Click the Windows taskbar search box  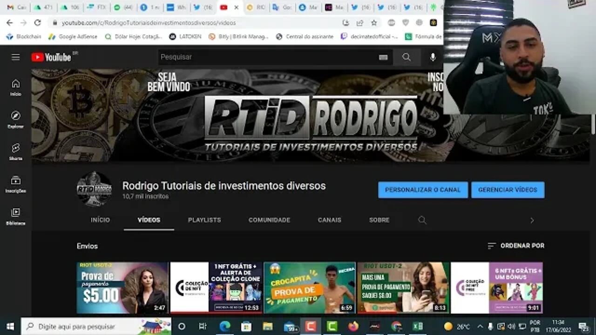pos(96,326)
